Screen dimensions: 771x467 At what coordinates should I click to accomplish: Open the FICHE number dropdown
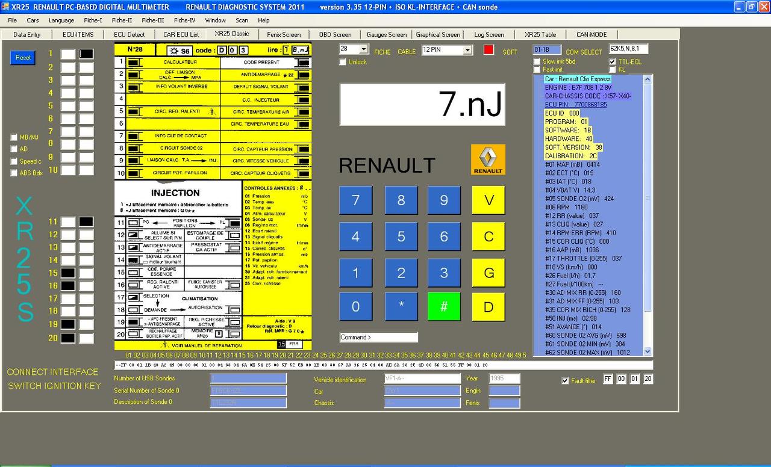364,49
